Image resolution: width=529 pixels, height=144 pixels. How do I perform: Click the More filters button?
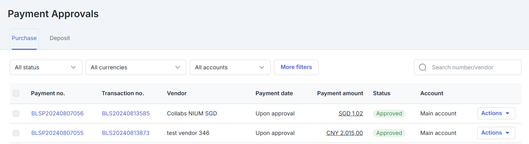pos(296,67)
